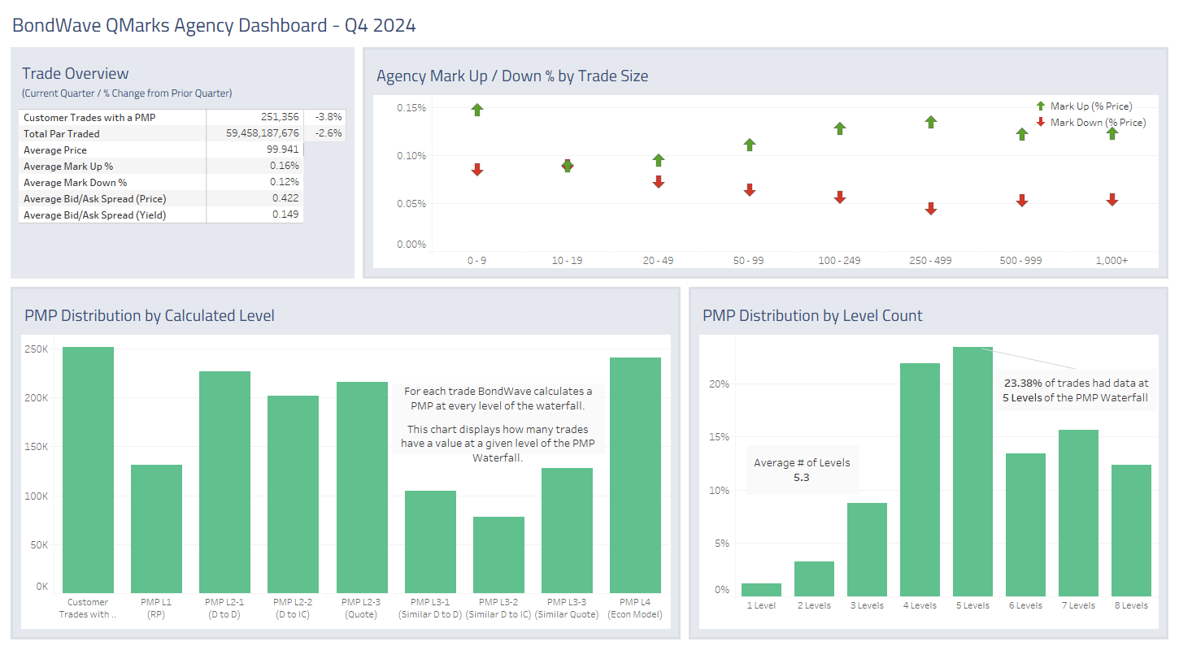
Task: Click the -2.6% change value
Action: click(328, 134)
